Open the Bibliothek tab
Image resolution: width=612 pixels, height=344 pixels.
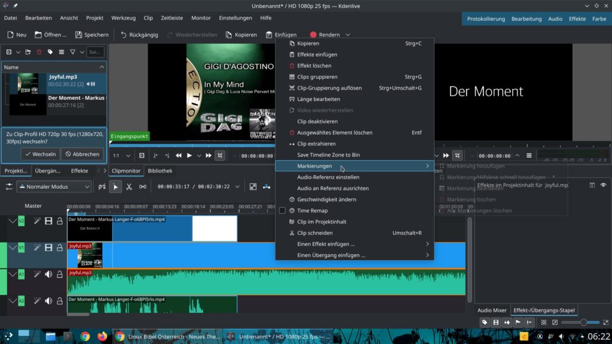[x=160, y=171]
